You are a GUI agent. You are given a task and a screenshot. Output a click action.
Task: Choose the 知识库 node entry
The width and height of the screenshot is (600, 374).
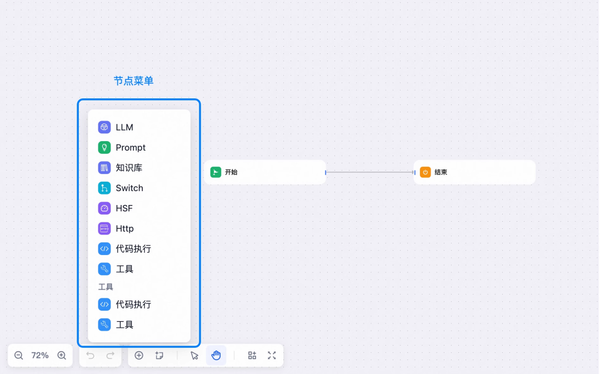139,168
